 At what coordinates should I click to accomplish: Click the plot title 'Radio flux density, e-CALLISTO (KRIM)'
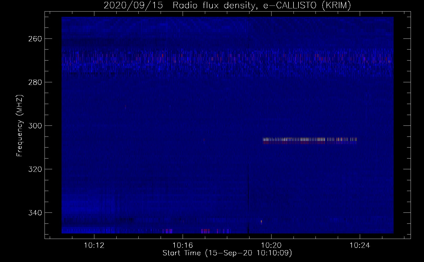tap(262, 5)
